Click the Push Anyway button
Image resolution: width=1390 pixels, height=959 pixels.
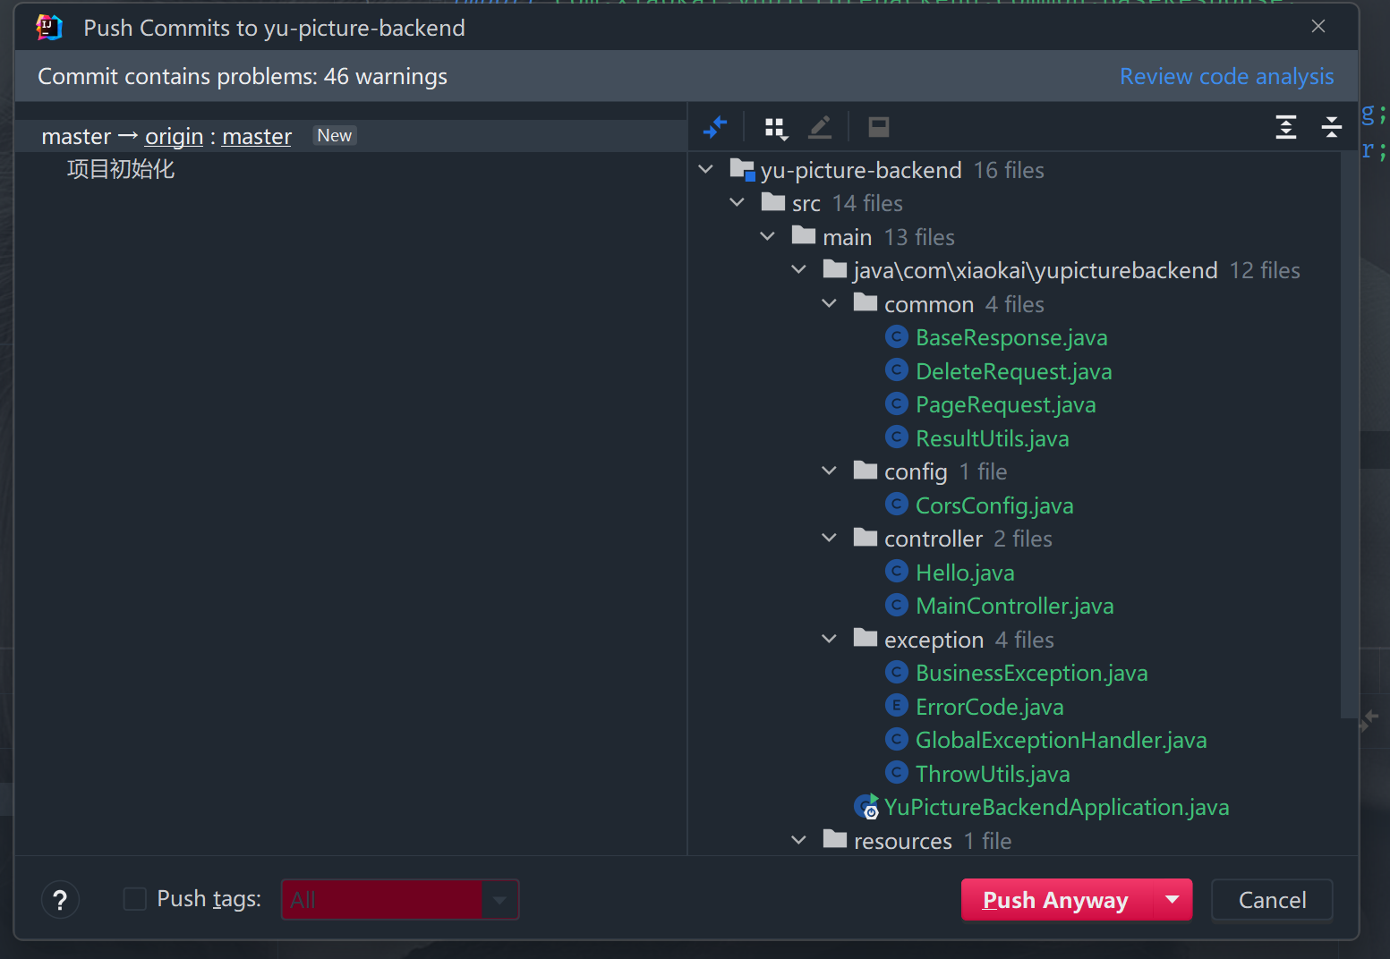pyautogui.click(x=1055, y=900)
